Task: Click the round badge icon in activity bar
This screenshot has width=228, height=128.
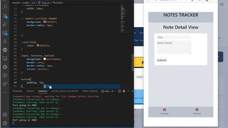Action: tap(5, 50)
